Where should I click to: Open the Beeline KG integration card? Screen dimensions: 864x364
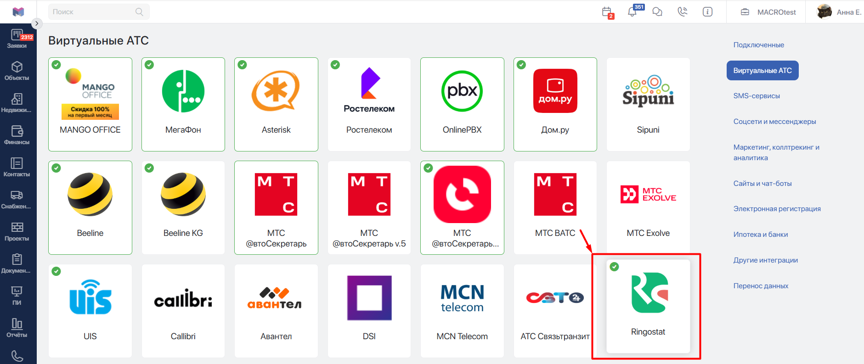tap(183, 207)
